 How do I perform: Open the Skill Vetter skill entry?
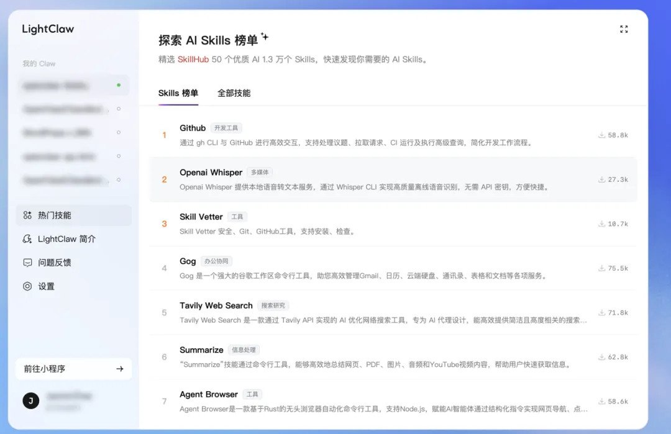click(393, 224)
